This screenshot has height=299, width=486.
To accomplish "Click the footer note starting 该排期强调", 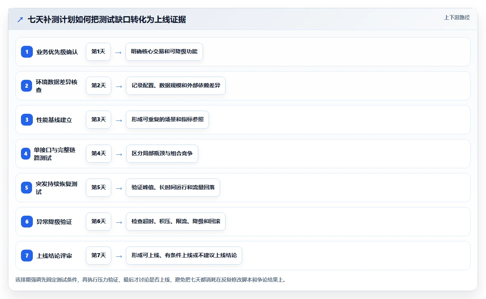I will (x=151, y=280).
